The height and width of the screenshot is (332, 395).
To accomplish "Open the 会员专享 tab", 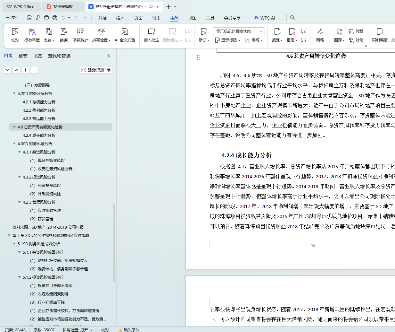I will click(232, 18).
